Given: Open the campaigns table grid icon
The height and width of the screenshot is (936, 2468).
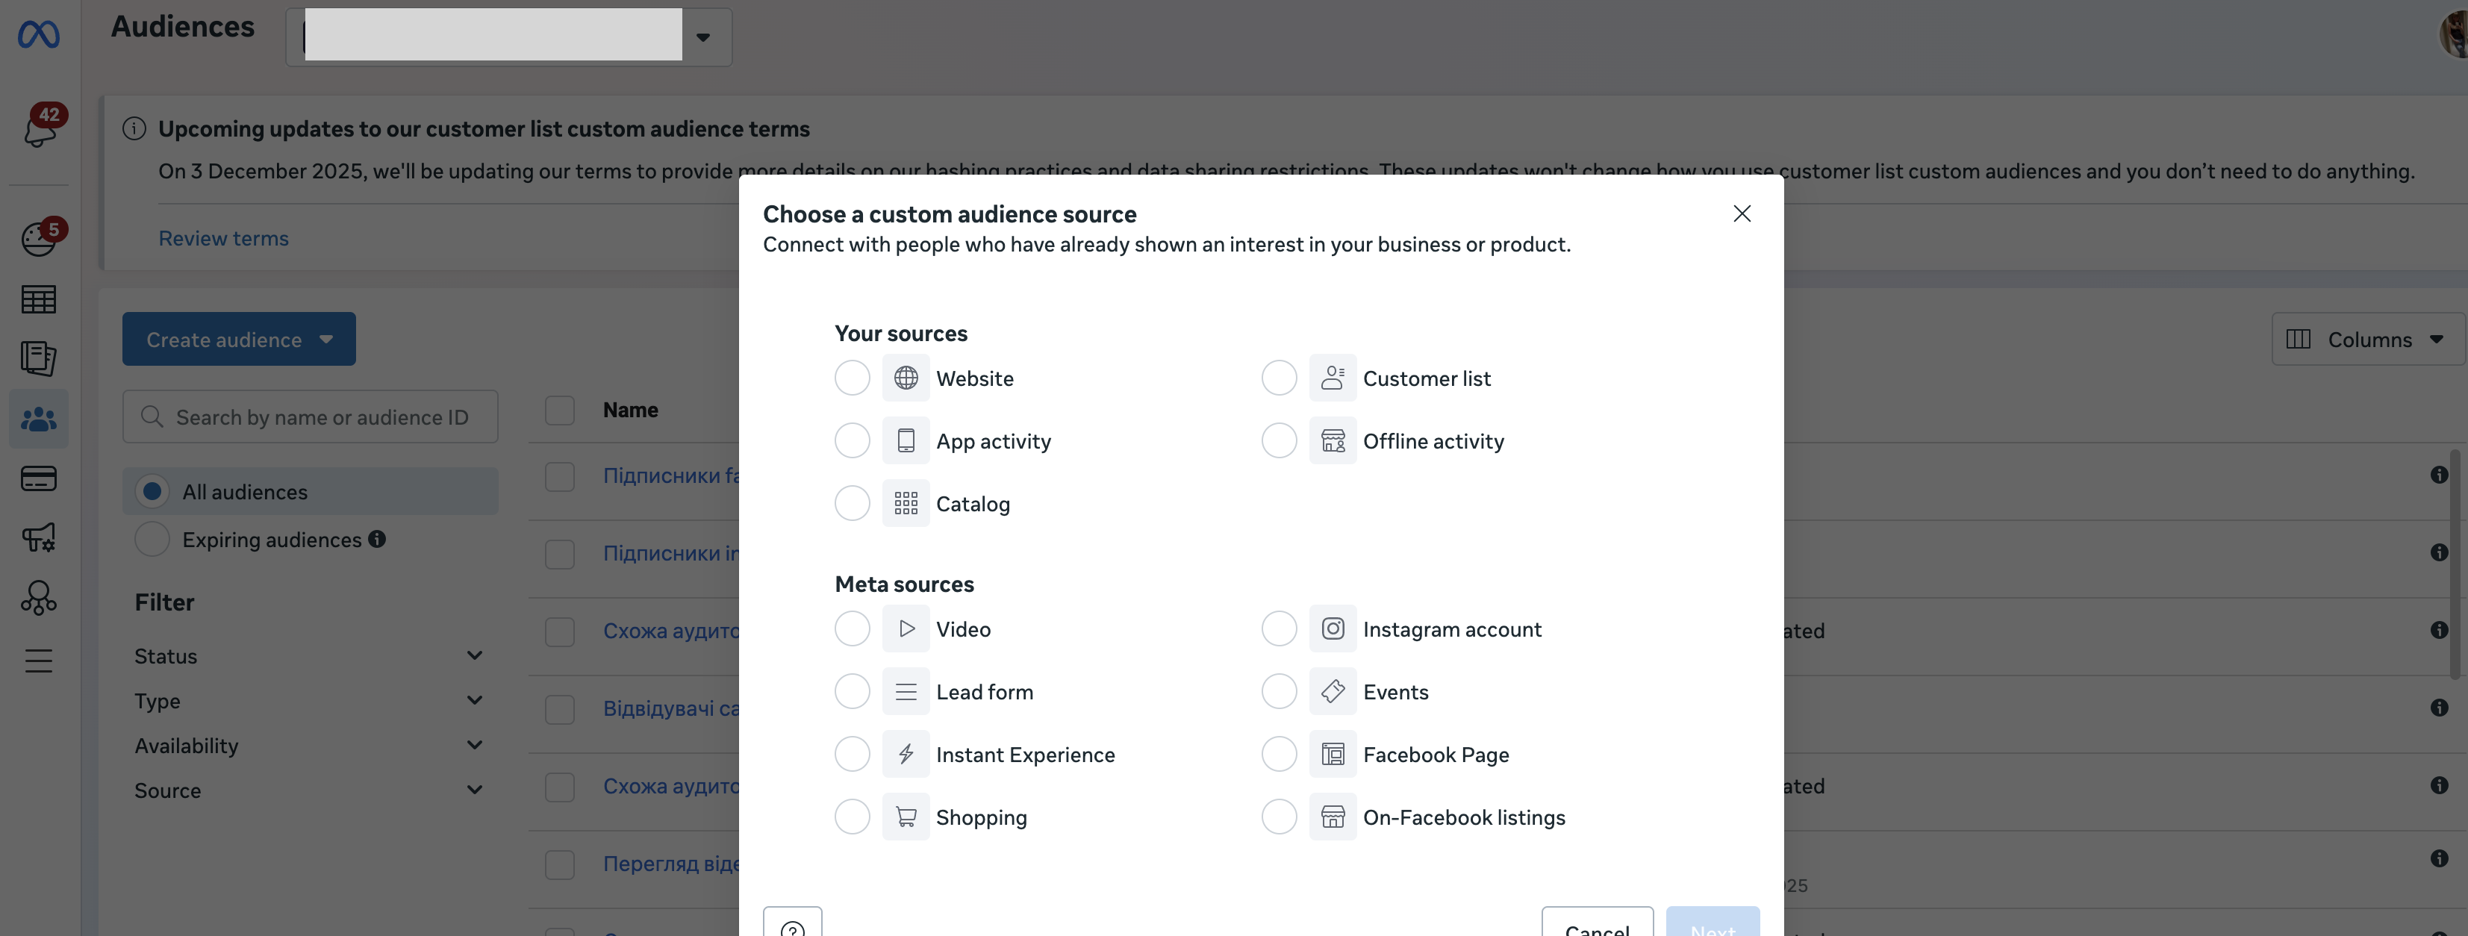Looking at the screenshot, I should point(40,300).
